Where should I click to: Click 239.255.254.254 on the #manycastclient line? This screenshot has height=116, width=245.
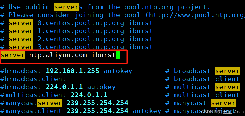click(x=97, y=111)
